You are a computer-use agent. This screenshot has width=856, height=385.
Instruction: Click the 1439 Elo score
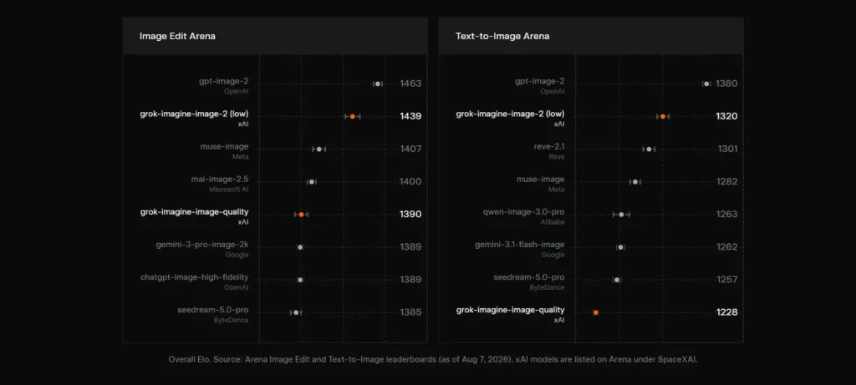tap(410, 116)
